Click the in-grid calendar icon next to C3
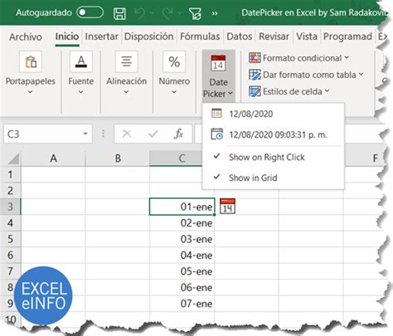 [x=227, y=207]
